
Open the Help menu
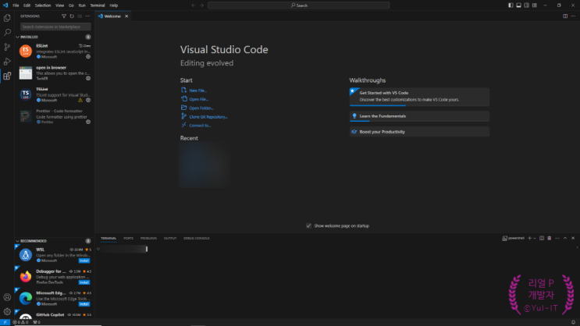point(113,5)
